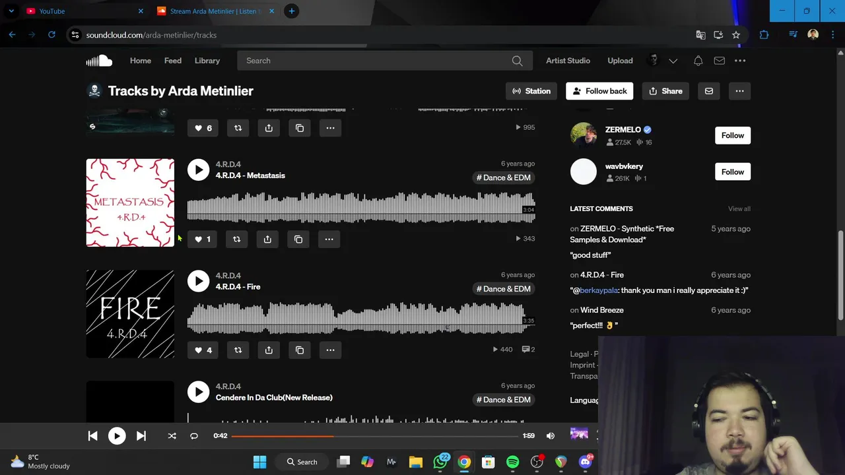Screen dimensions: 845x475
Task: Skip to next track in player
Action: [141, 435]
